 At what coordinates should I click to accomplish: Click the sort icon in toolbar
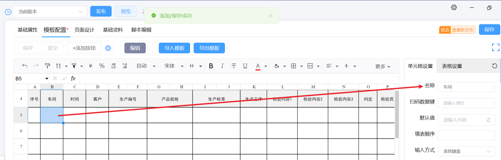point(58,66)
